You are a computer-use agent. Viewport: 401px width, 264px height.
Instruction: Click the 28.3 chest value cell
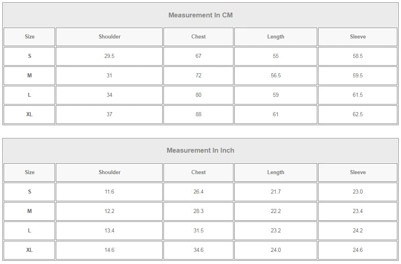pos(198,211)
